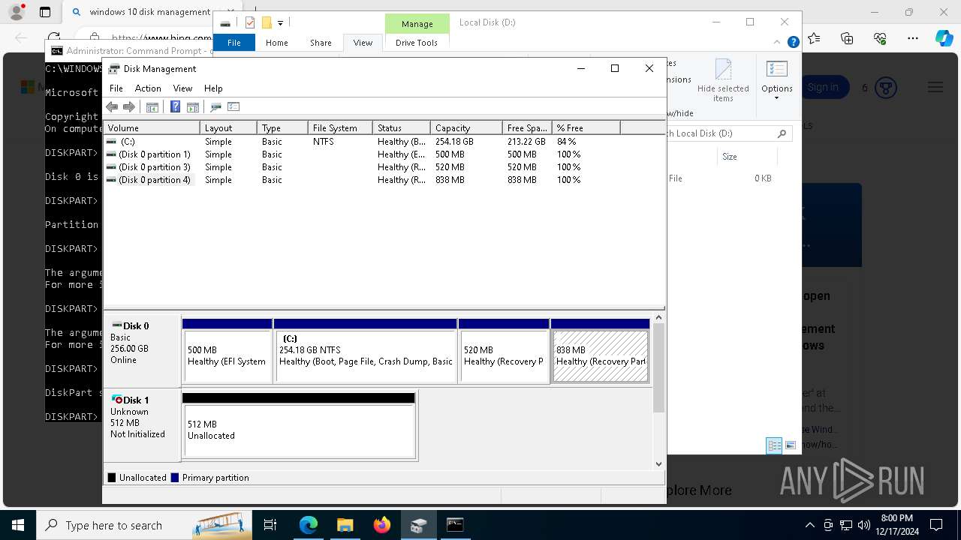Viewport: 961px width, 540px height.
Task: Select (Disk 0 partition 3) volume row
Action: tap(384, 167)
